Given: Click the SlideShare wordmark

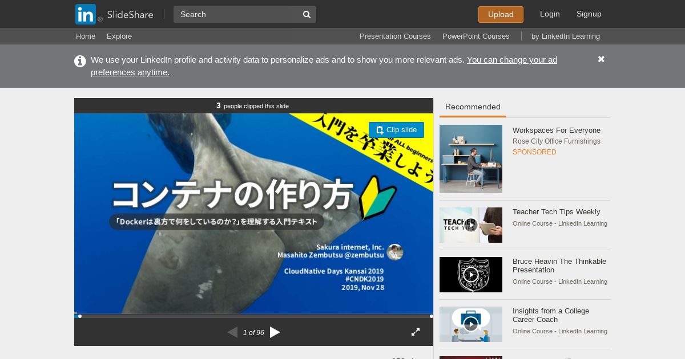Looking at the screenshot, I should 130,15.
